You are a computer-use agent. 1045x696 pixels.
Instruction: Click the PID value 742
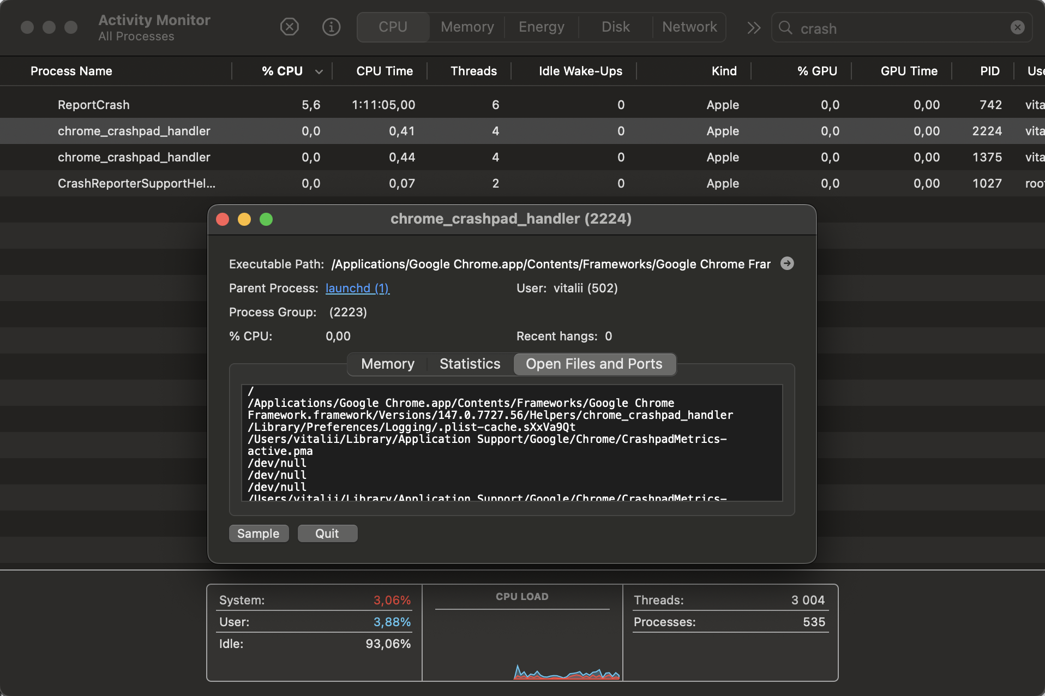[990, 105]
